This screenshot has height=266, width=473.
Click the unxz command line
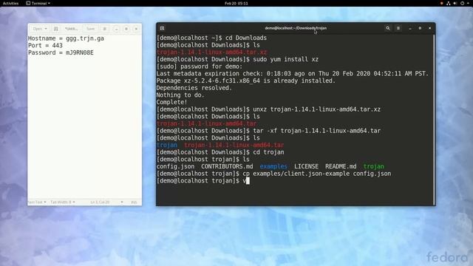pos(268,109)
